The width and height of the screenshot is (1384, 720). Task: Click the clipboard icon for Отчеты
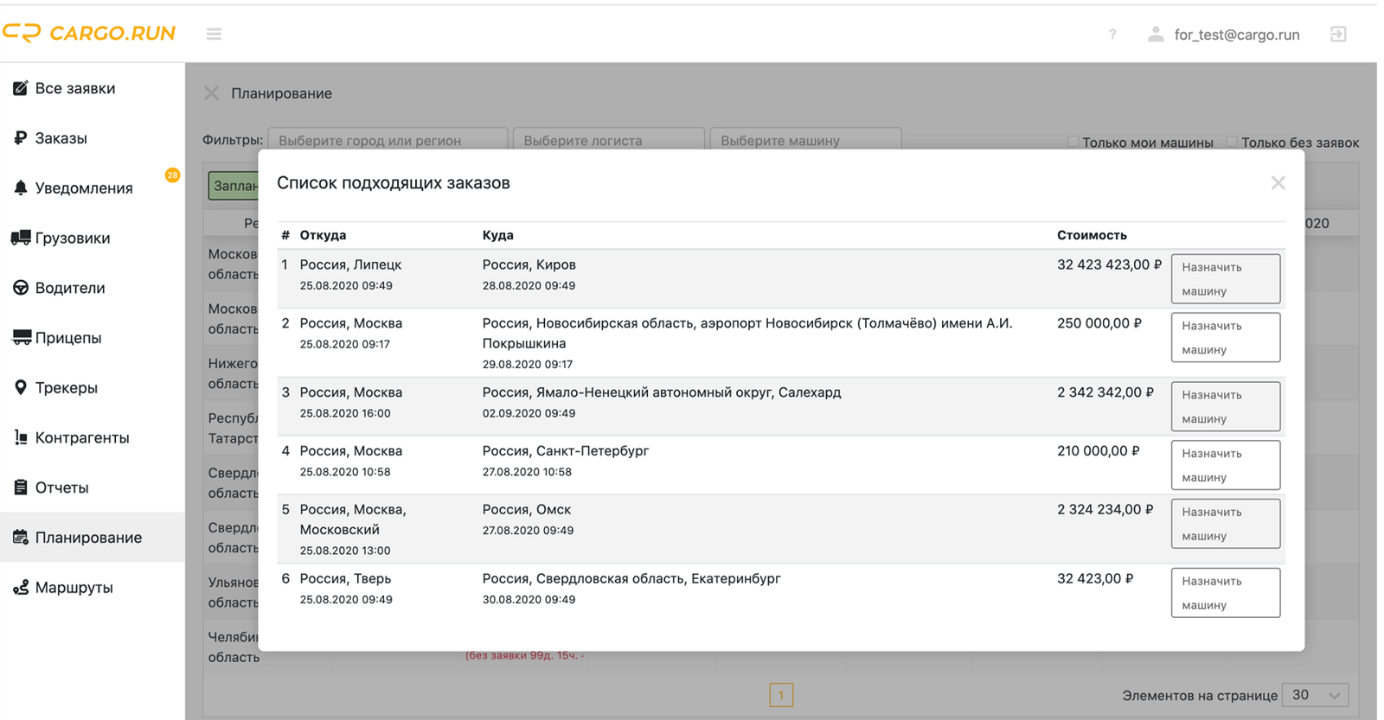point(21,487)
